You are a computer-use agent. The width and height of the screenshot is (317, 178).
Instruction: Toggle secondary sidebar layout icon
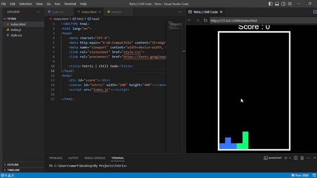pyautogui.click(x=283, y=3)
